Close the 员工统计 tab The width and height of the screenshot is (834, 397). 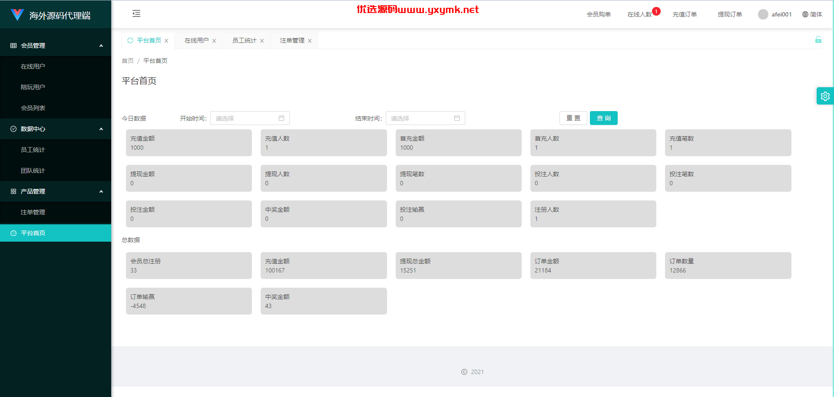click(262, 41)
